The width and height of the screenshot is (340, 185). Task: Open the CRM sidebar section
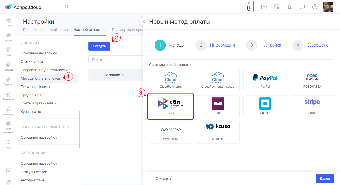point(8,52)
